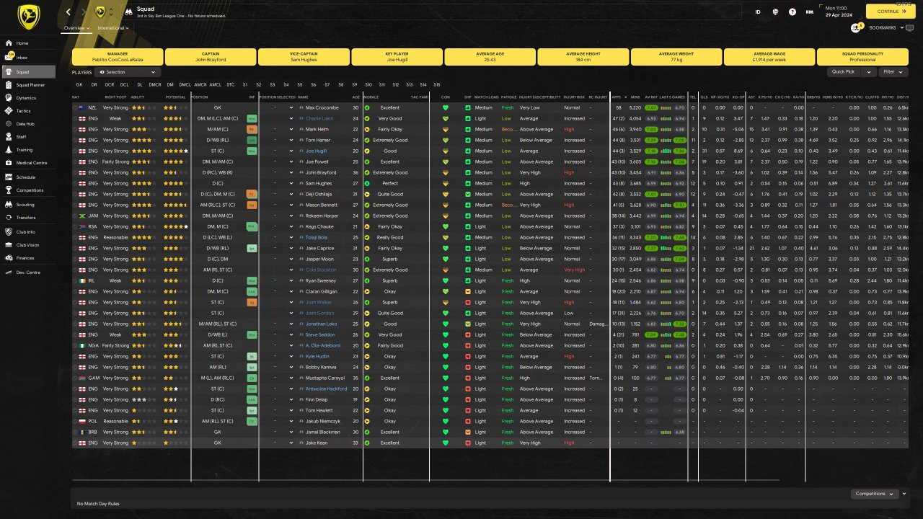Open the Tactics screen

[x=28, y=111]
